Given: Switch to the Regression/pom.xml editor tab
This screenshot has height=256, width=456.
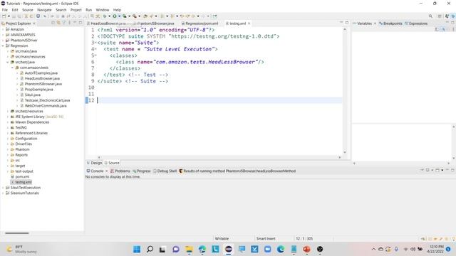Looking at the screenshot, I should (199, 23).
